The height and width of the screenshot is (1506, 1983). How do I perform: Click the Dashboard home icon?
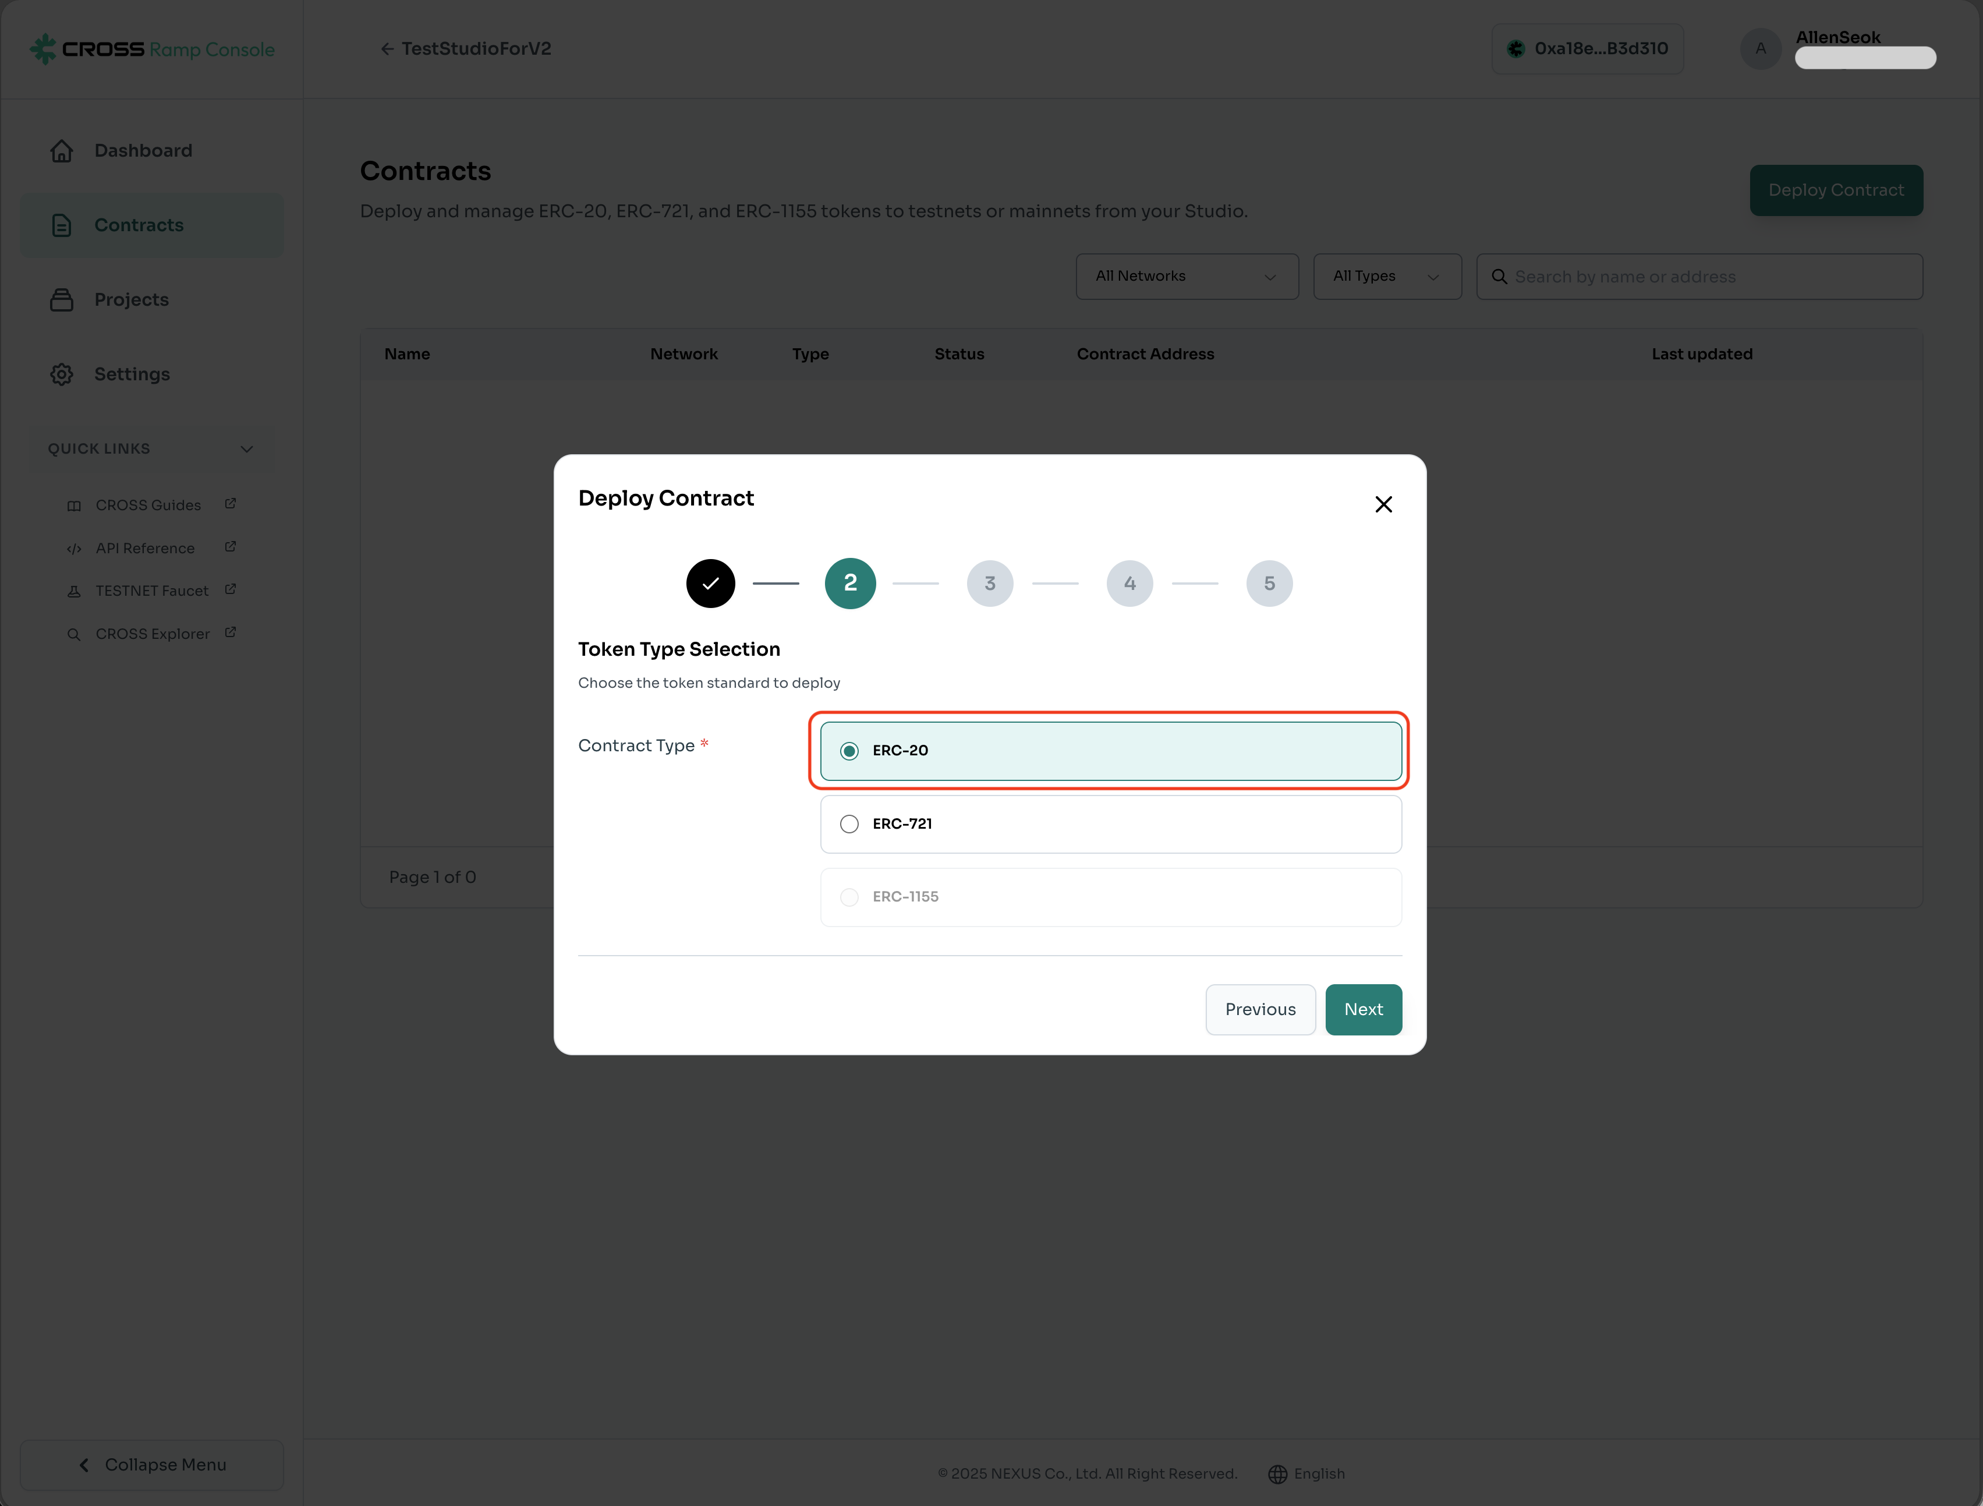pos(61,151)
